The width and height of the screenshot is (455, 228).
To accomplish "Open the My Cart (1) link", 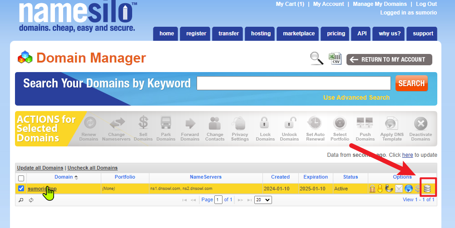I will (x=290, y=4).
